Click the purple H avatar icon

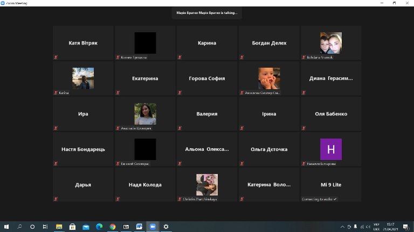click(x=331, y=149)
